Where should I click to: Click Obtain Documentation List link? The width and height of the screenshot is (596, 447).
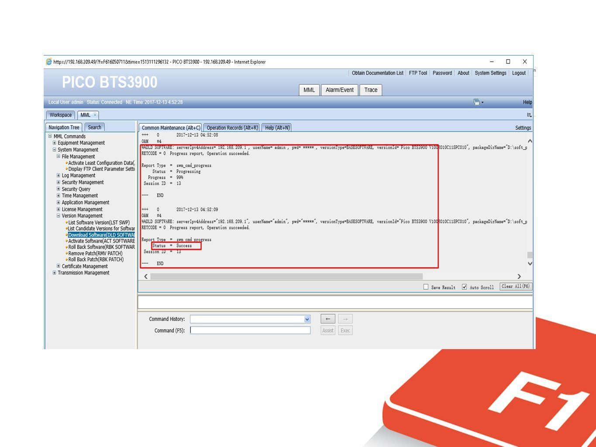pos(378,73)
